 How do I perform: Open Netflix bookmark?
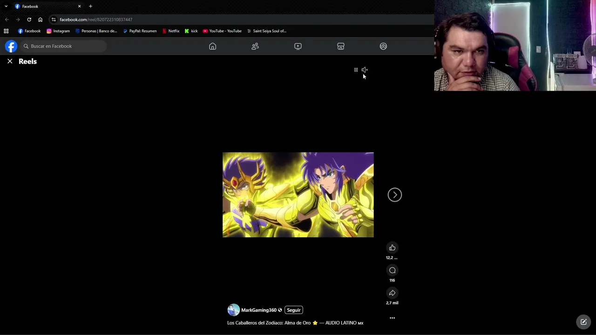[x=170, y=31]
